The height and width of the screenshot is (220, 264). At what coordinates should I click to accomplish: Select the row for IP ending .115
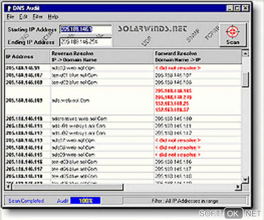tap(123, 155)
